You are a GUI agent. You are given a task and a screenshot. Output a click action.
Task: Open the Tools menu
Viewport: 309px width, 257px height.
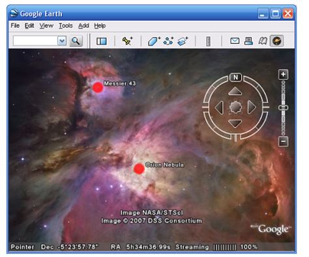point(66,25)
